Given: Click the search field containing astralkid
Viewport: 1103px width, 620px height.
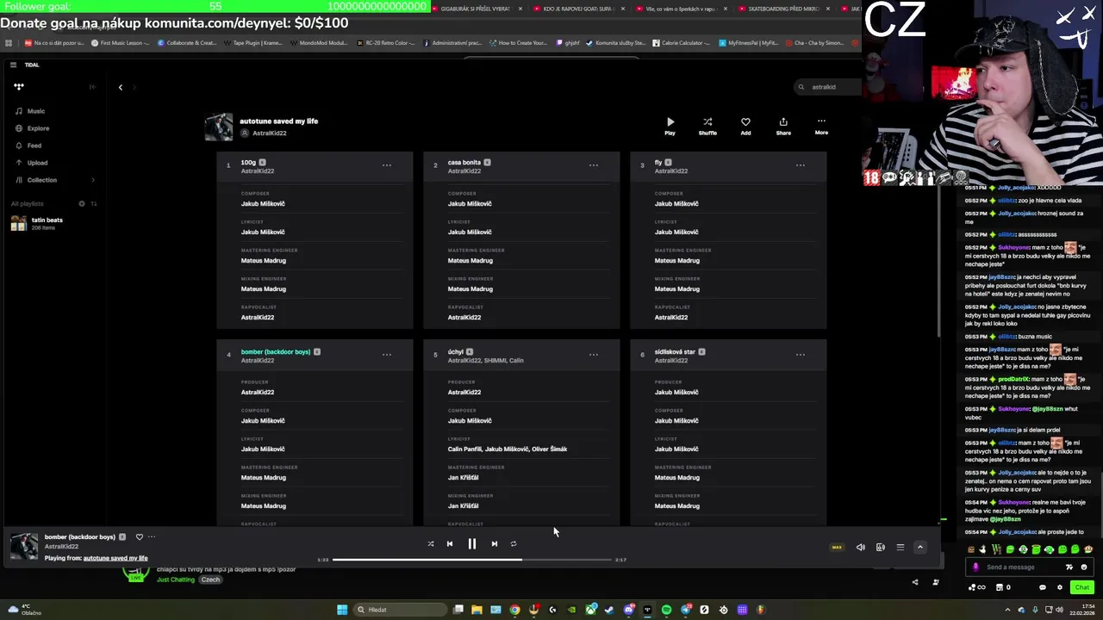Looking at the screenshot, I should (827, 87).
